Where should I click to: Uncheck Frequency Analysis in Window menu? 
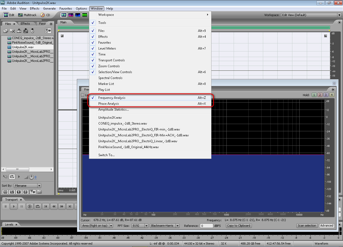[x=150, y=98]
